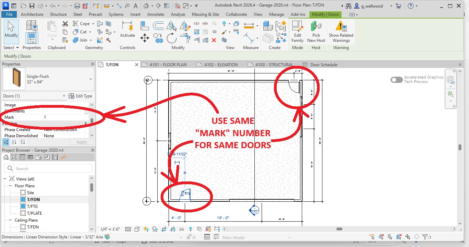Click the horizontal scrollbar thumb in canvas
This screenshot has width=469, height=247.
tap(339, 229)
